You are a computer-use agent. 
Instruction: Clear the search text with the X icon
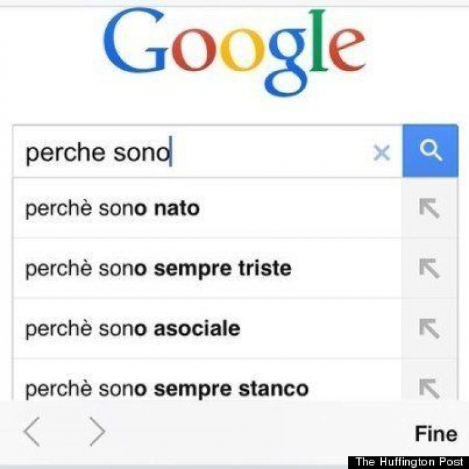(382, 153)
